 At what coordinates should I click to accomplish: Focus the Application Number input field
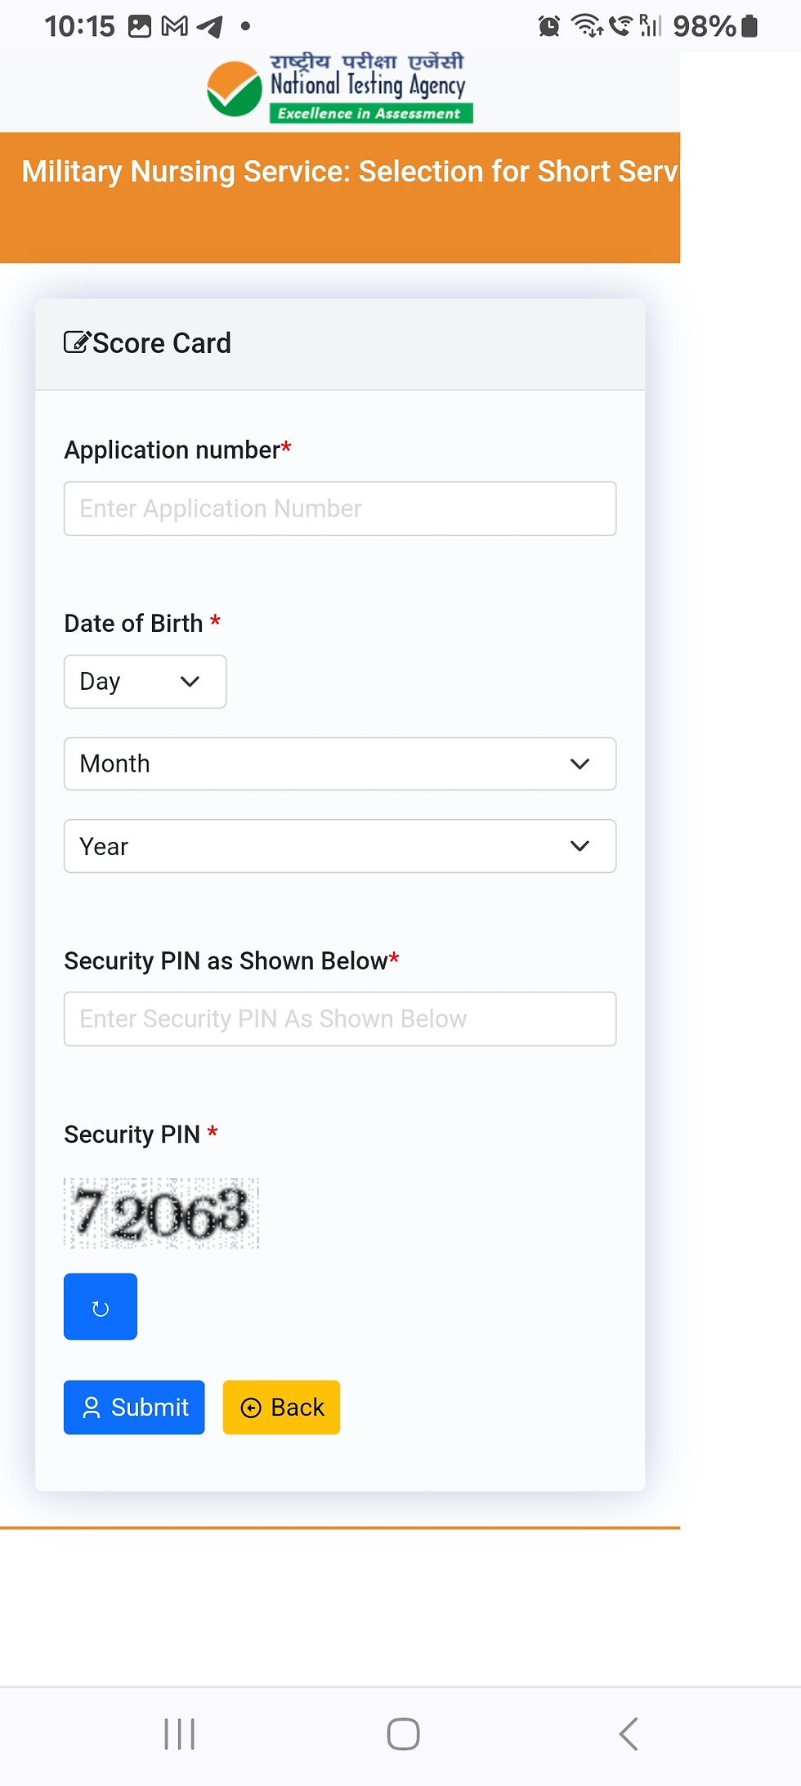(x=340, y=508)
